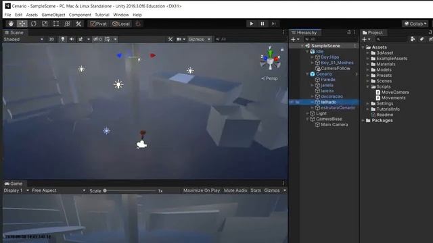Open the Display 1 dropdown
This screenshot has width=433, height=243.
[x=16, y=190]
